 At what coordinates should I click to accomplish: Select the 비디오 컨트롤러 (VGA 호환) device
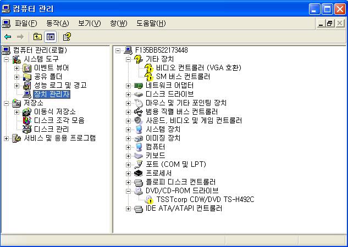pyautogui.click(x=198, y=68)
